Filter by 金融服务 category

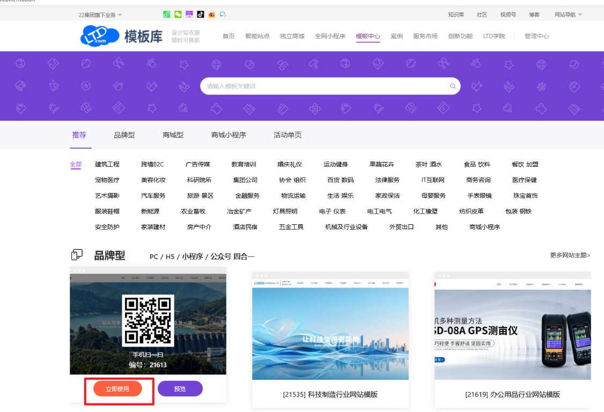point(247,196)
